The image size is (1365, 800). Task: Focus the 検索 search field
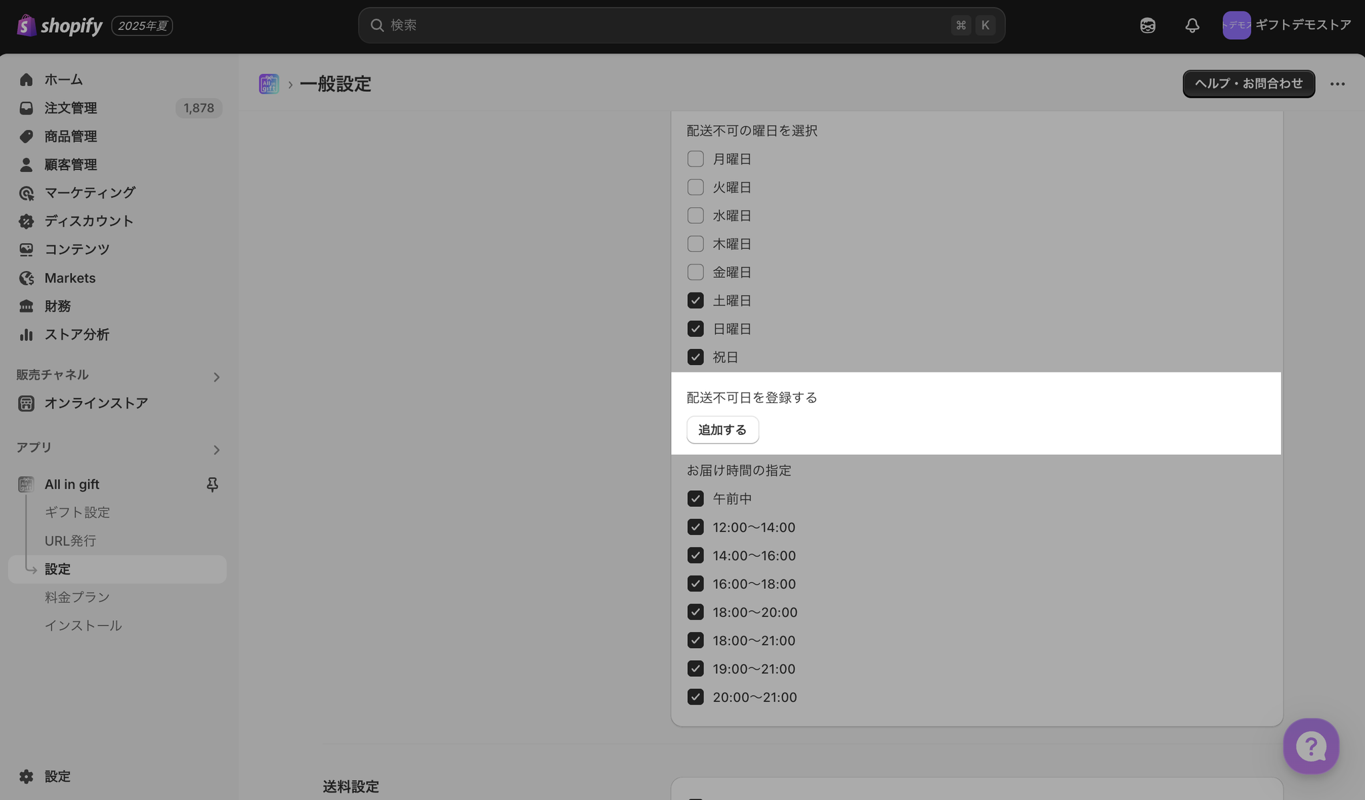[x=667, y=25]
